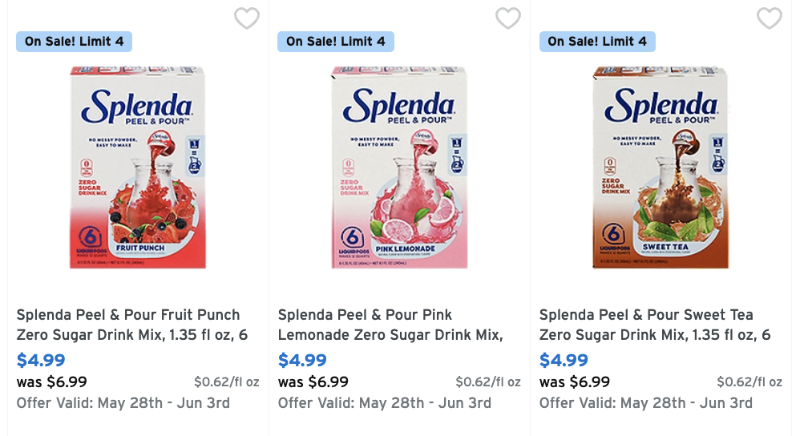This screenshot has width=808, height=436.
Task: Favorite the Fruit Punch drink mix heart
Action: click(x=247, y=18)
